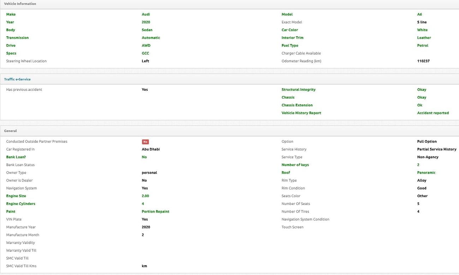Select the 2.00 engine size value

tap(145, 196)
